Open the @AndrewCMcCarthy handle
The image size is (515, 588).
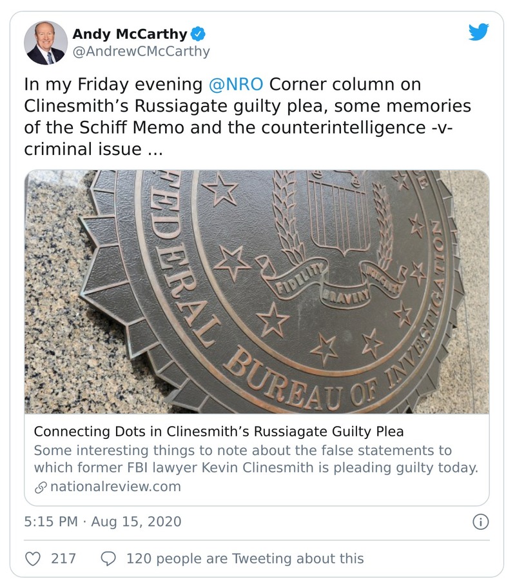point(141,52)
